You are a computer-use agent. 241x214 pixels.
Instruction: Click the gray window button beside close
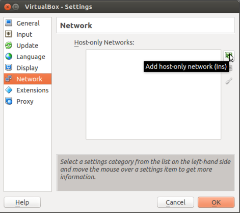click(16, 7)
